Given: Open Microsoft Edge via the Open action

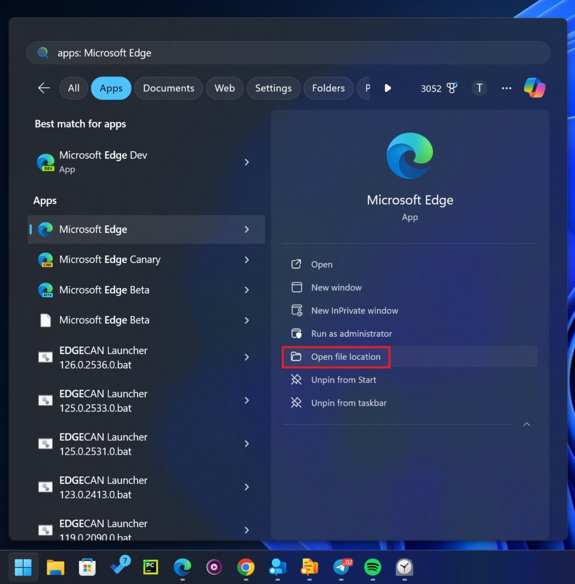Looking at the screenshot, I should click(322, 264).
